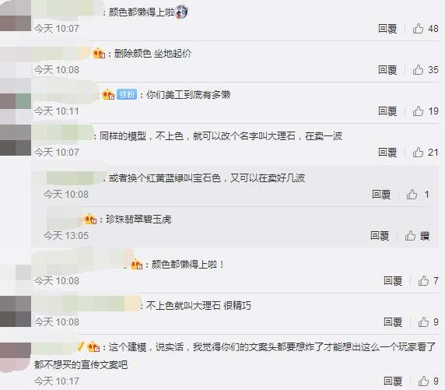The height and width of the screenshot is (390, 445).
Task: Click member badge beside 删除颜色 comment
Action: tap(99, 54)
